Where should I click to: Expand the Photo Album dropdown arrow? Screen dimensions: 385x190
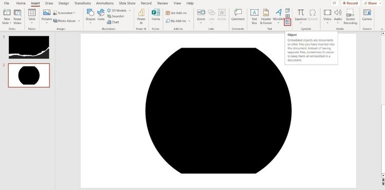tap(79, 21)
